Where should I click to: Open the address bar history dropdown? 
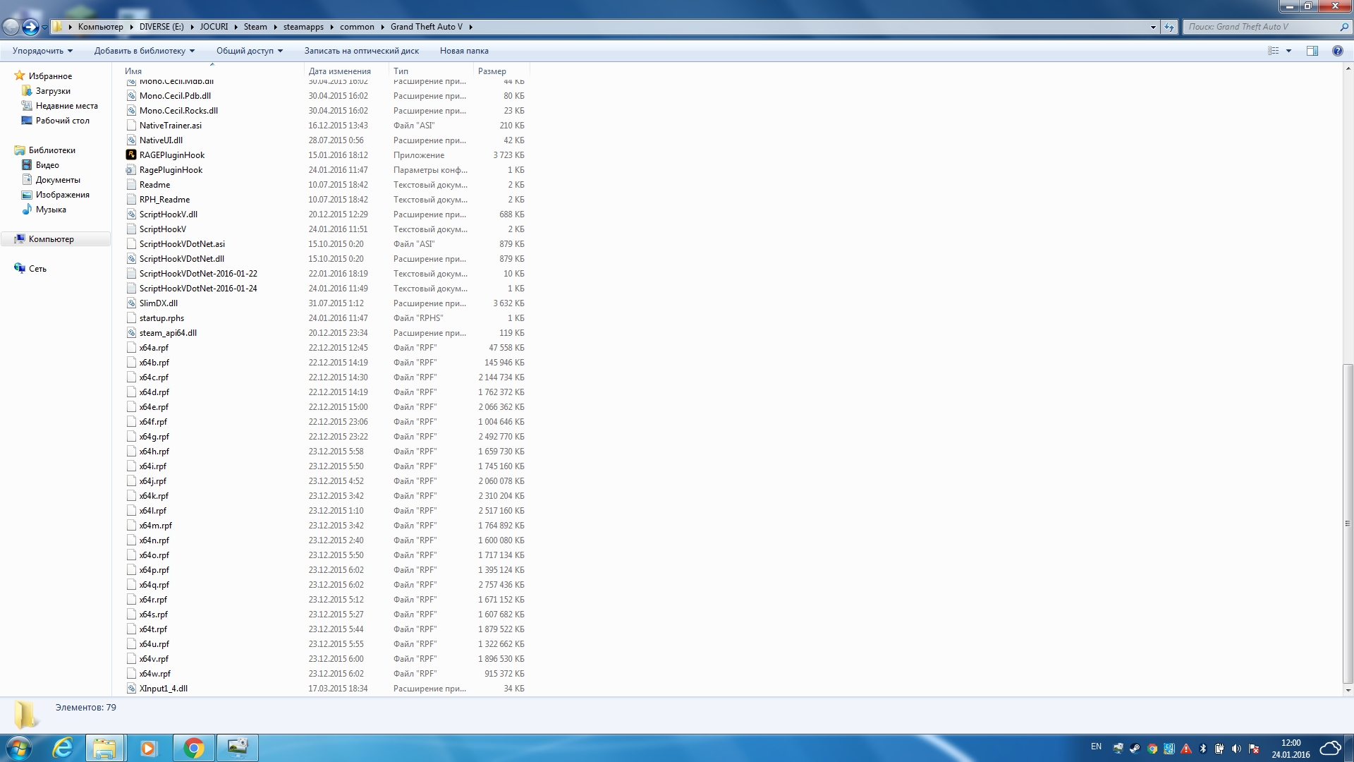tap(1153, 27)
